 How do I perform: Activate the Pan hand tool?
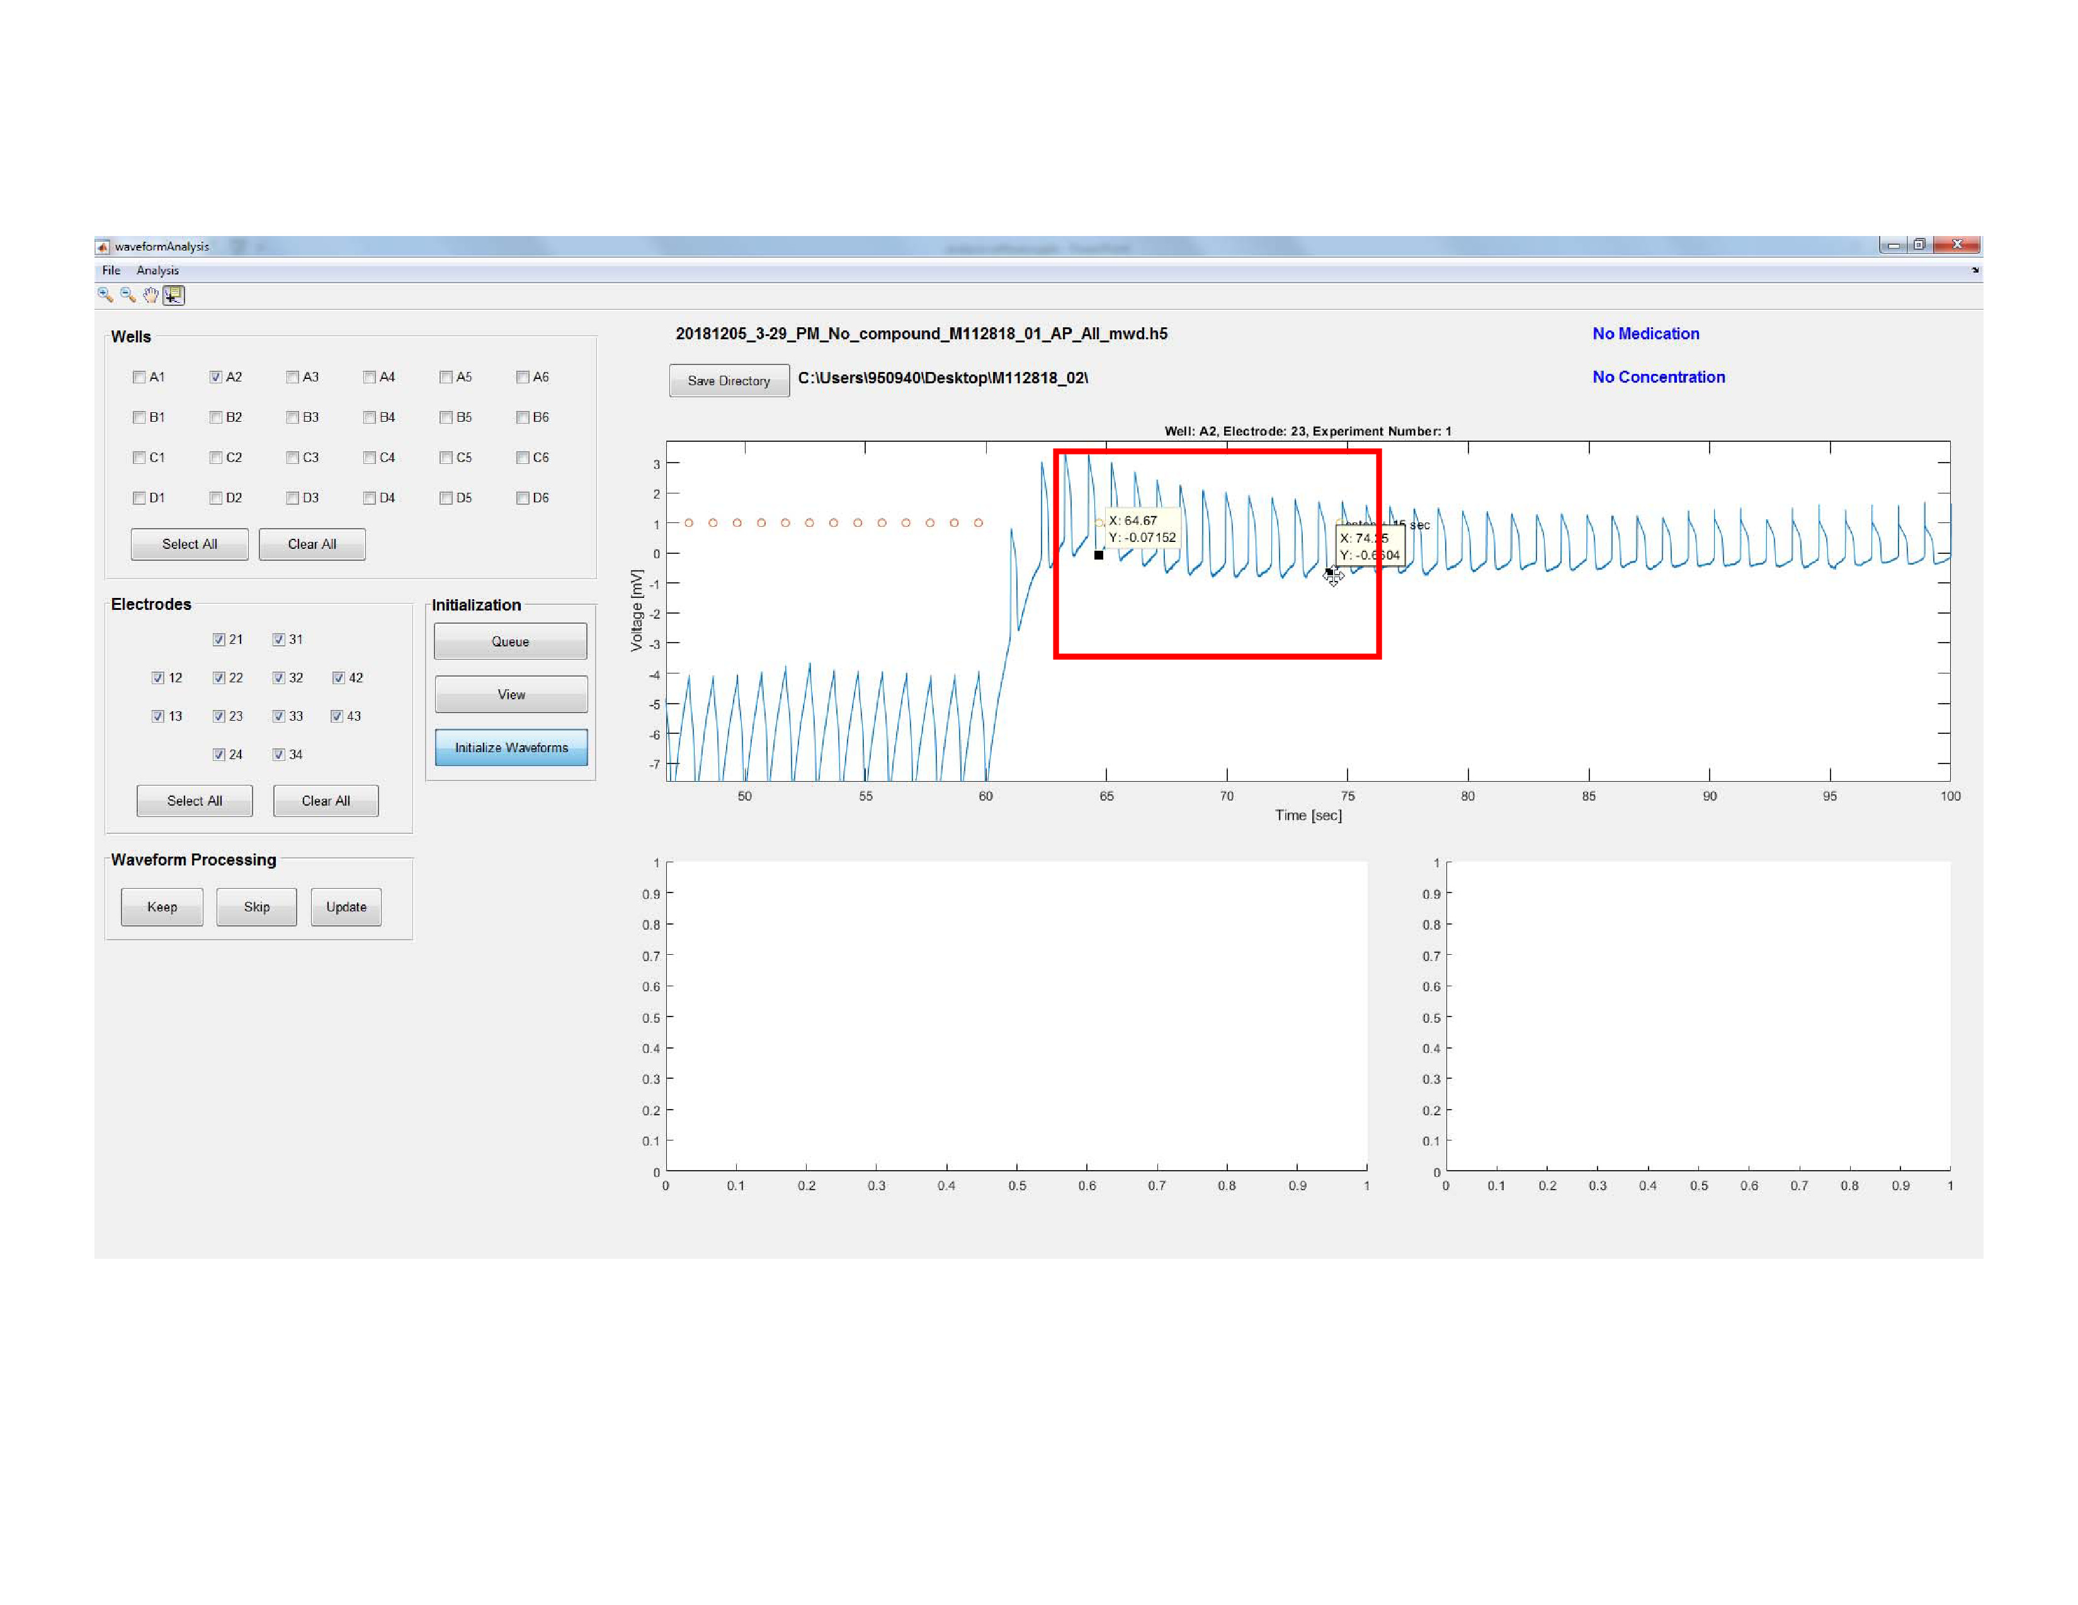click(x=150, y=296)
